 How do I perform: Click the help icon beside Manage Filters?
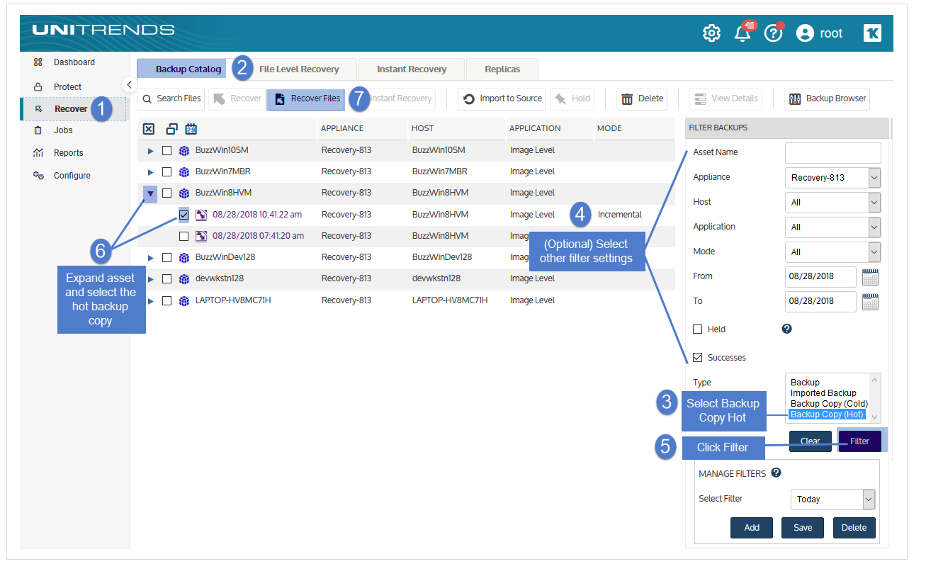[x=776, y=473]
